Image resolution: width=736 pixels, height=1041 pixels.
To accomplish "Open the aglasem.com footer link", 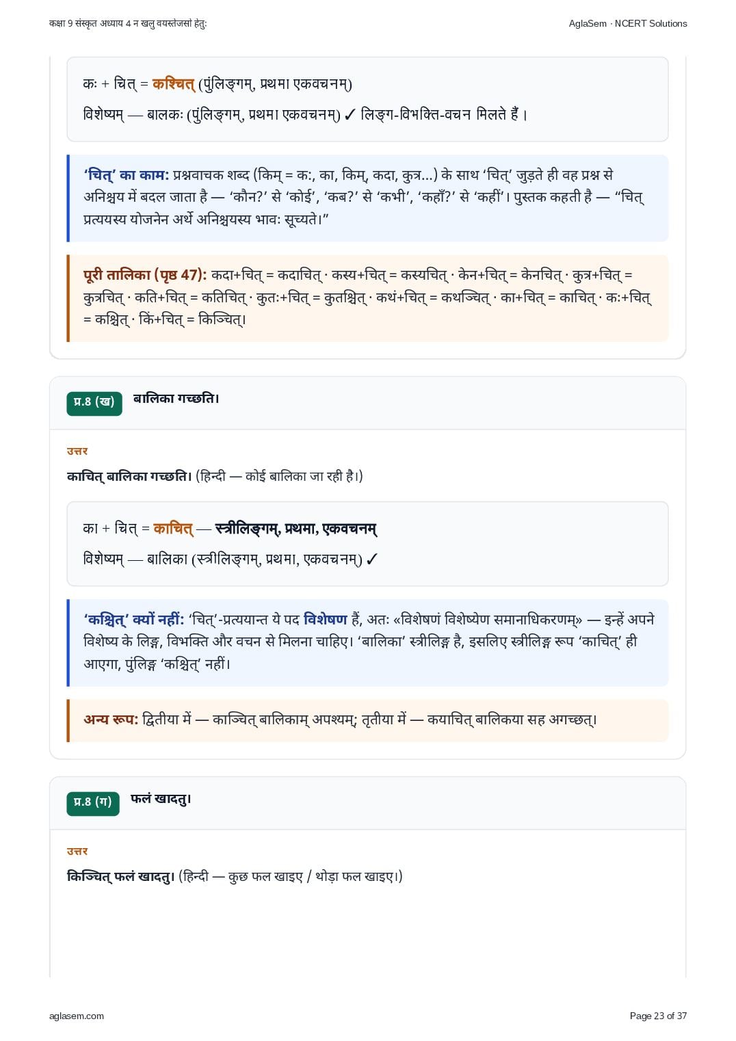I will pos(77,1016).
